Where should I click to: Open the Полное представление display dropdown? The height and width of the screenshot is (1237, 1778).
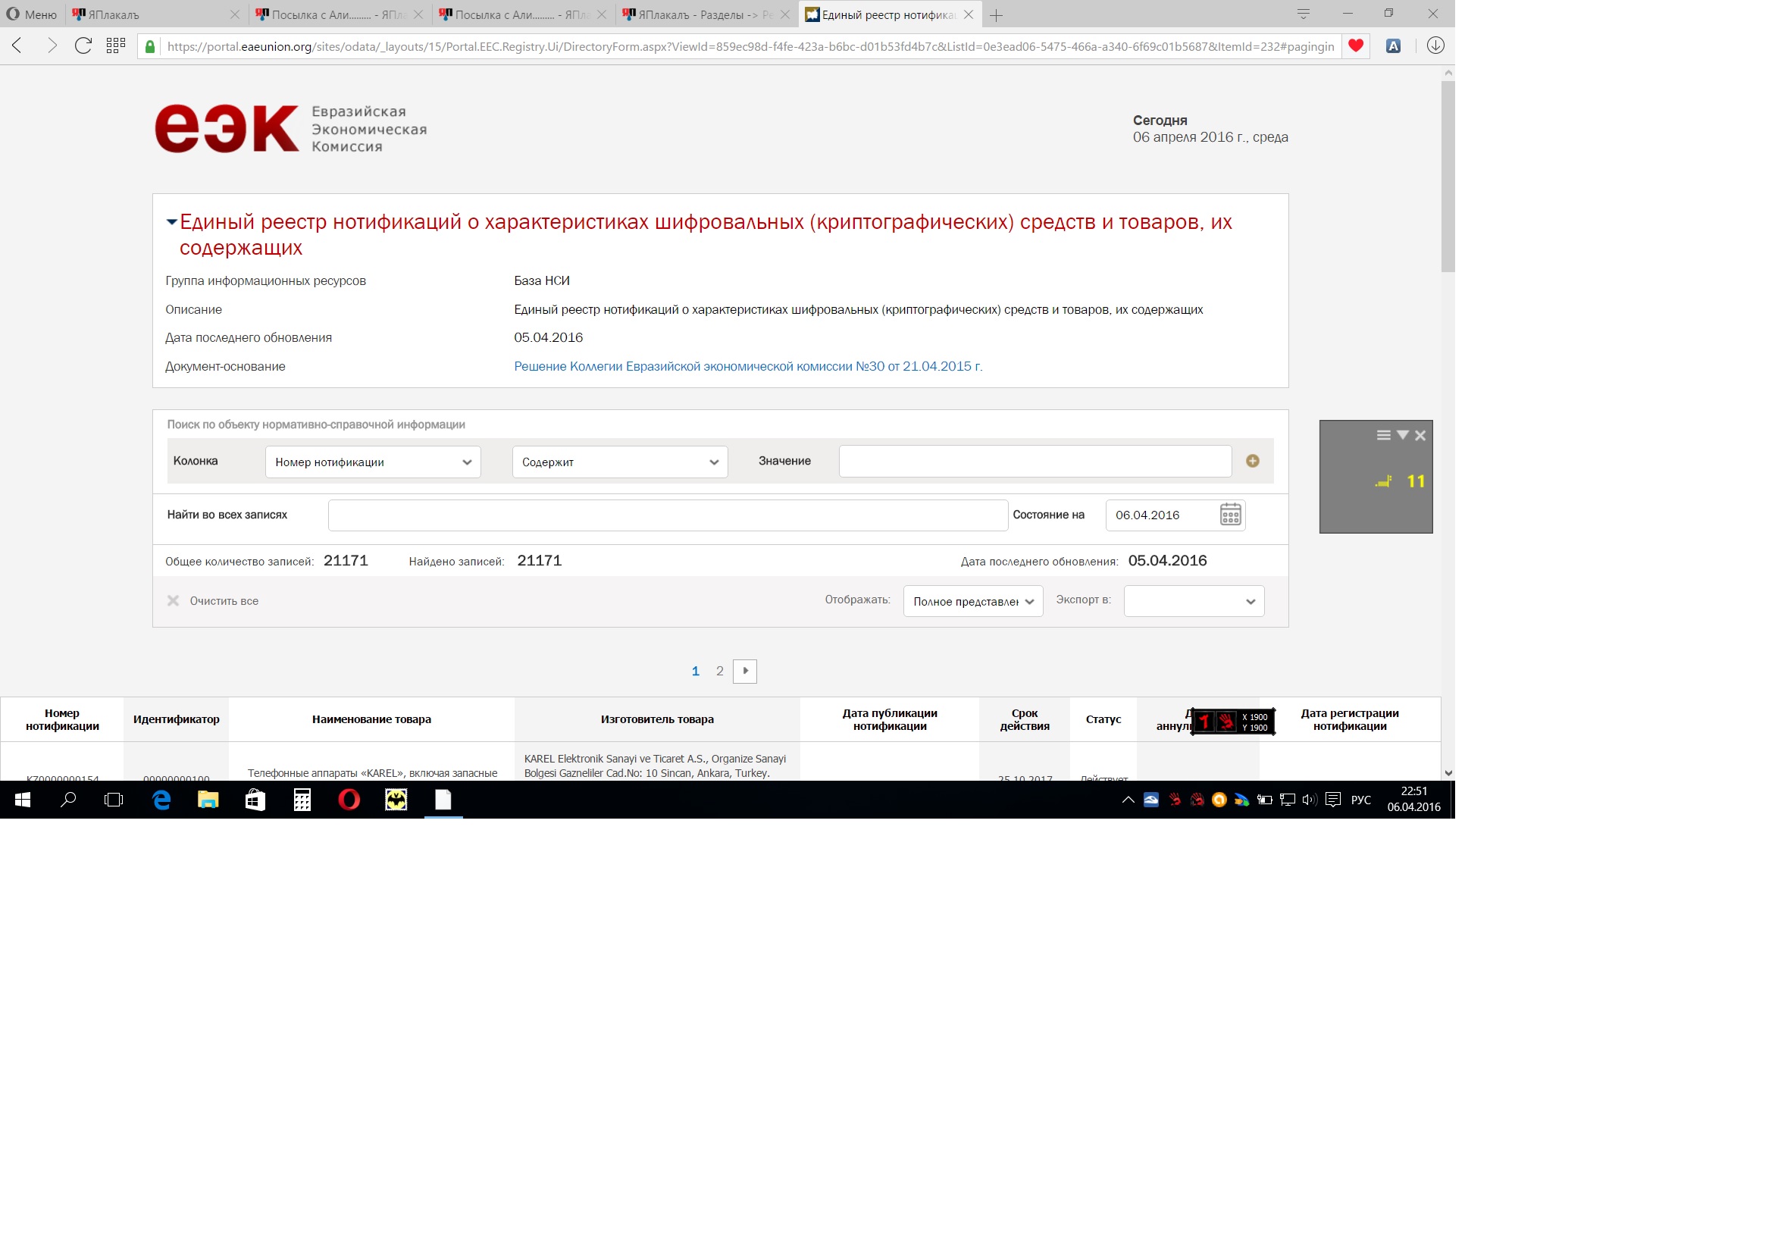tap(972, 601)
